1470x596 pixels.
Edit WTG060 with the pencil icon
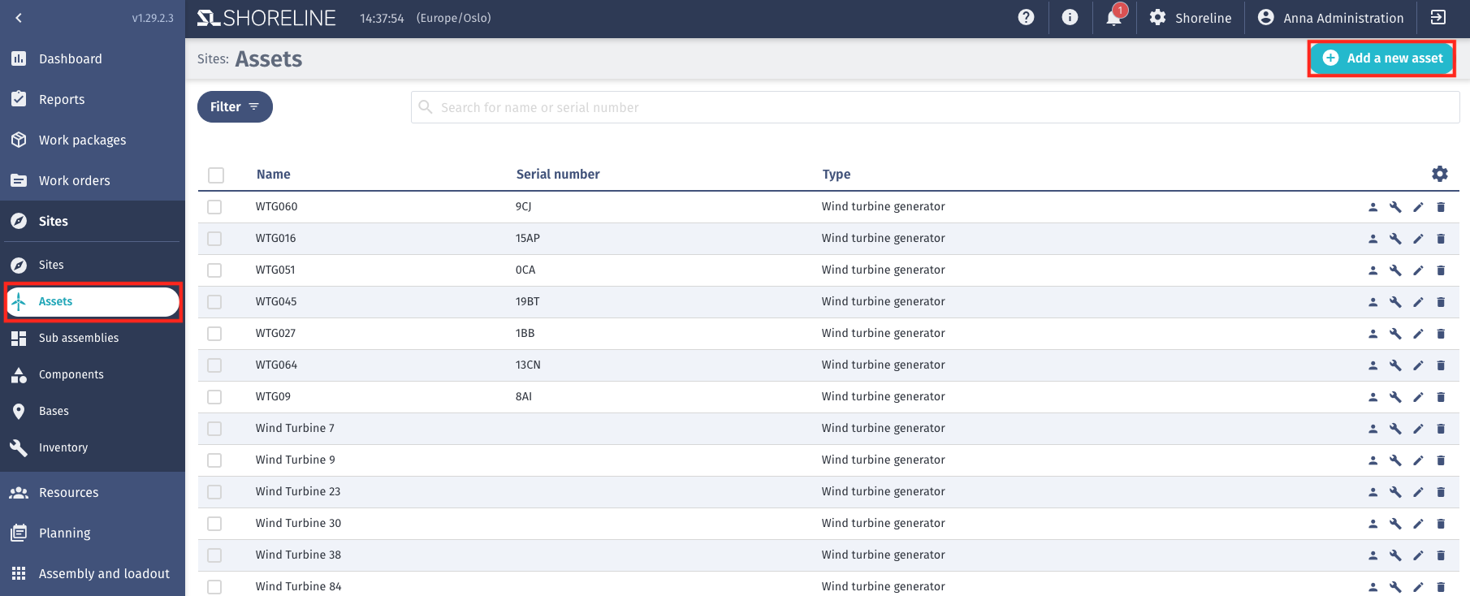tap(1418, 207)
